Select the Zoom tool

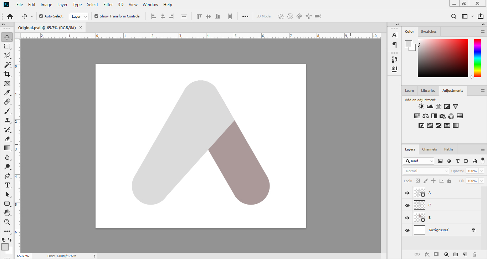click(7, 222)
